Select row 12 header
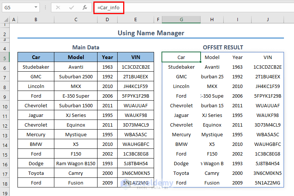The width and height of the screenshot is (294, 196). pyautogui.click(x=5, y=125)
